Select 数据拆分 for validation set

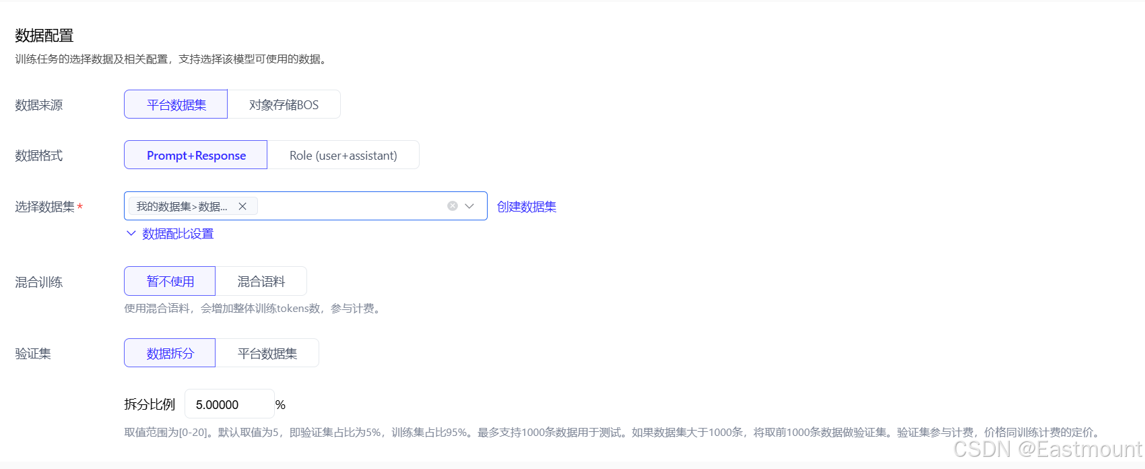(x=170, y=353)
